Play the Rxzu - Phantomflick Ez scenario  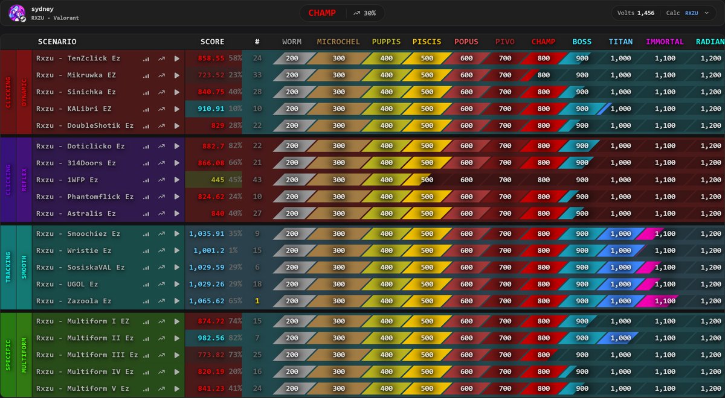pyautogui.click(x=177, y=197)
